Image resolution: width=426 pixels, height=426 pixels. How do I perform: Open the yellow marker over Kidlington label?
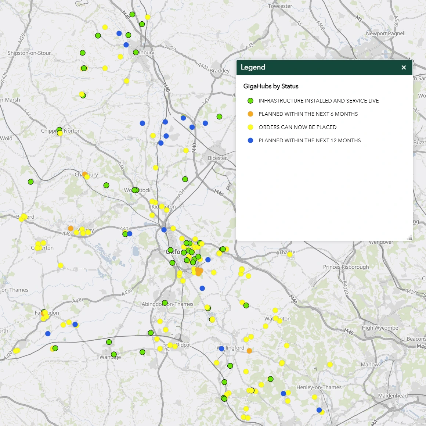click(162, 206)
